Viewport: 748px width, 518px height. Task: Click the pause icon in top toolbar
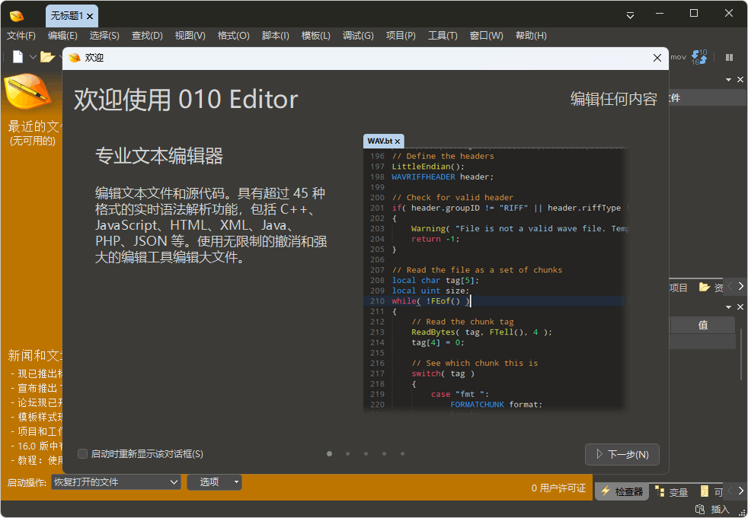pos(729,57)
